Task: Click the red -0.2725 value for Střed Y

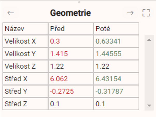Action: [x=62, y=91]
